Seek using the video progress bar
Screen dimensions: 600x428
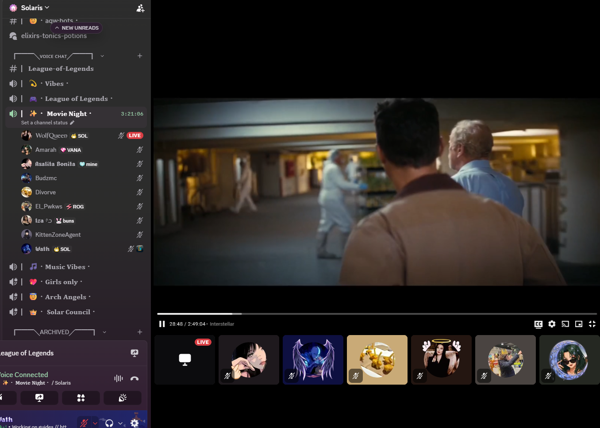coord(377,314)
